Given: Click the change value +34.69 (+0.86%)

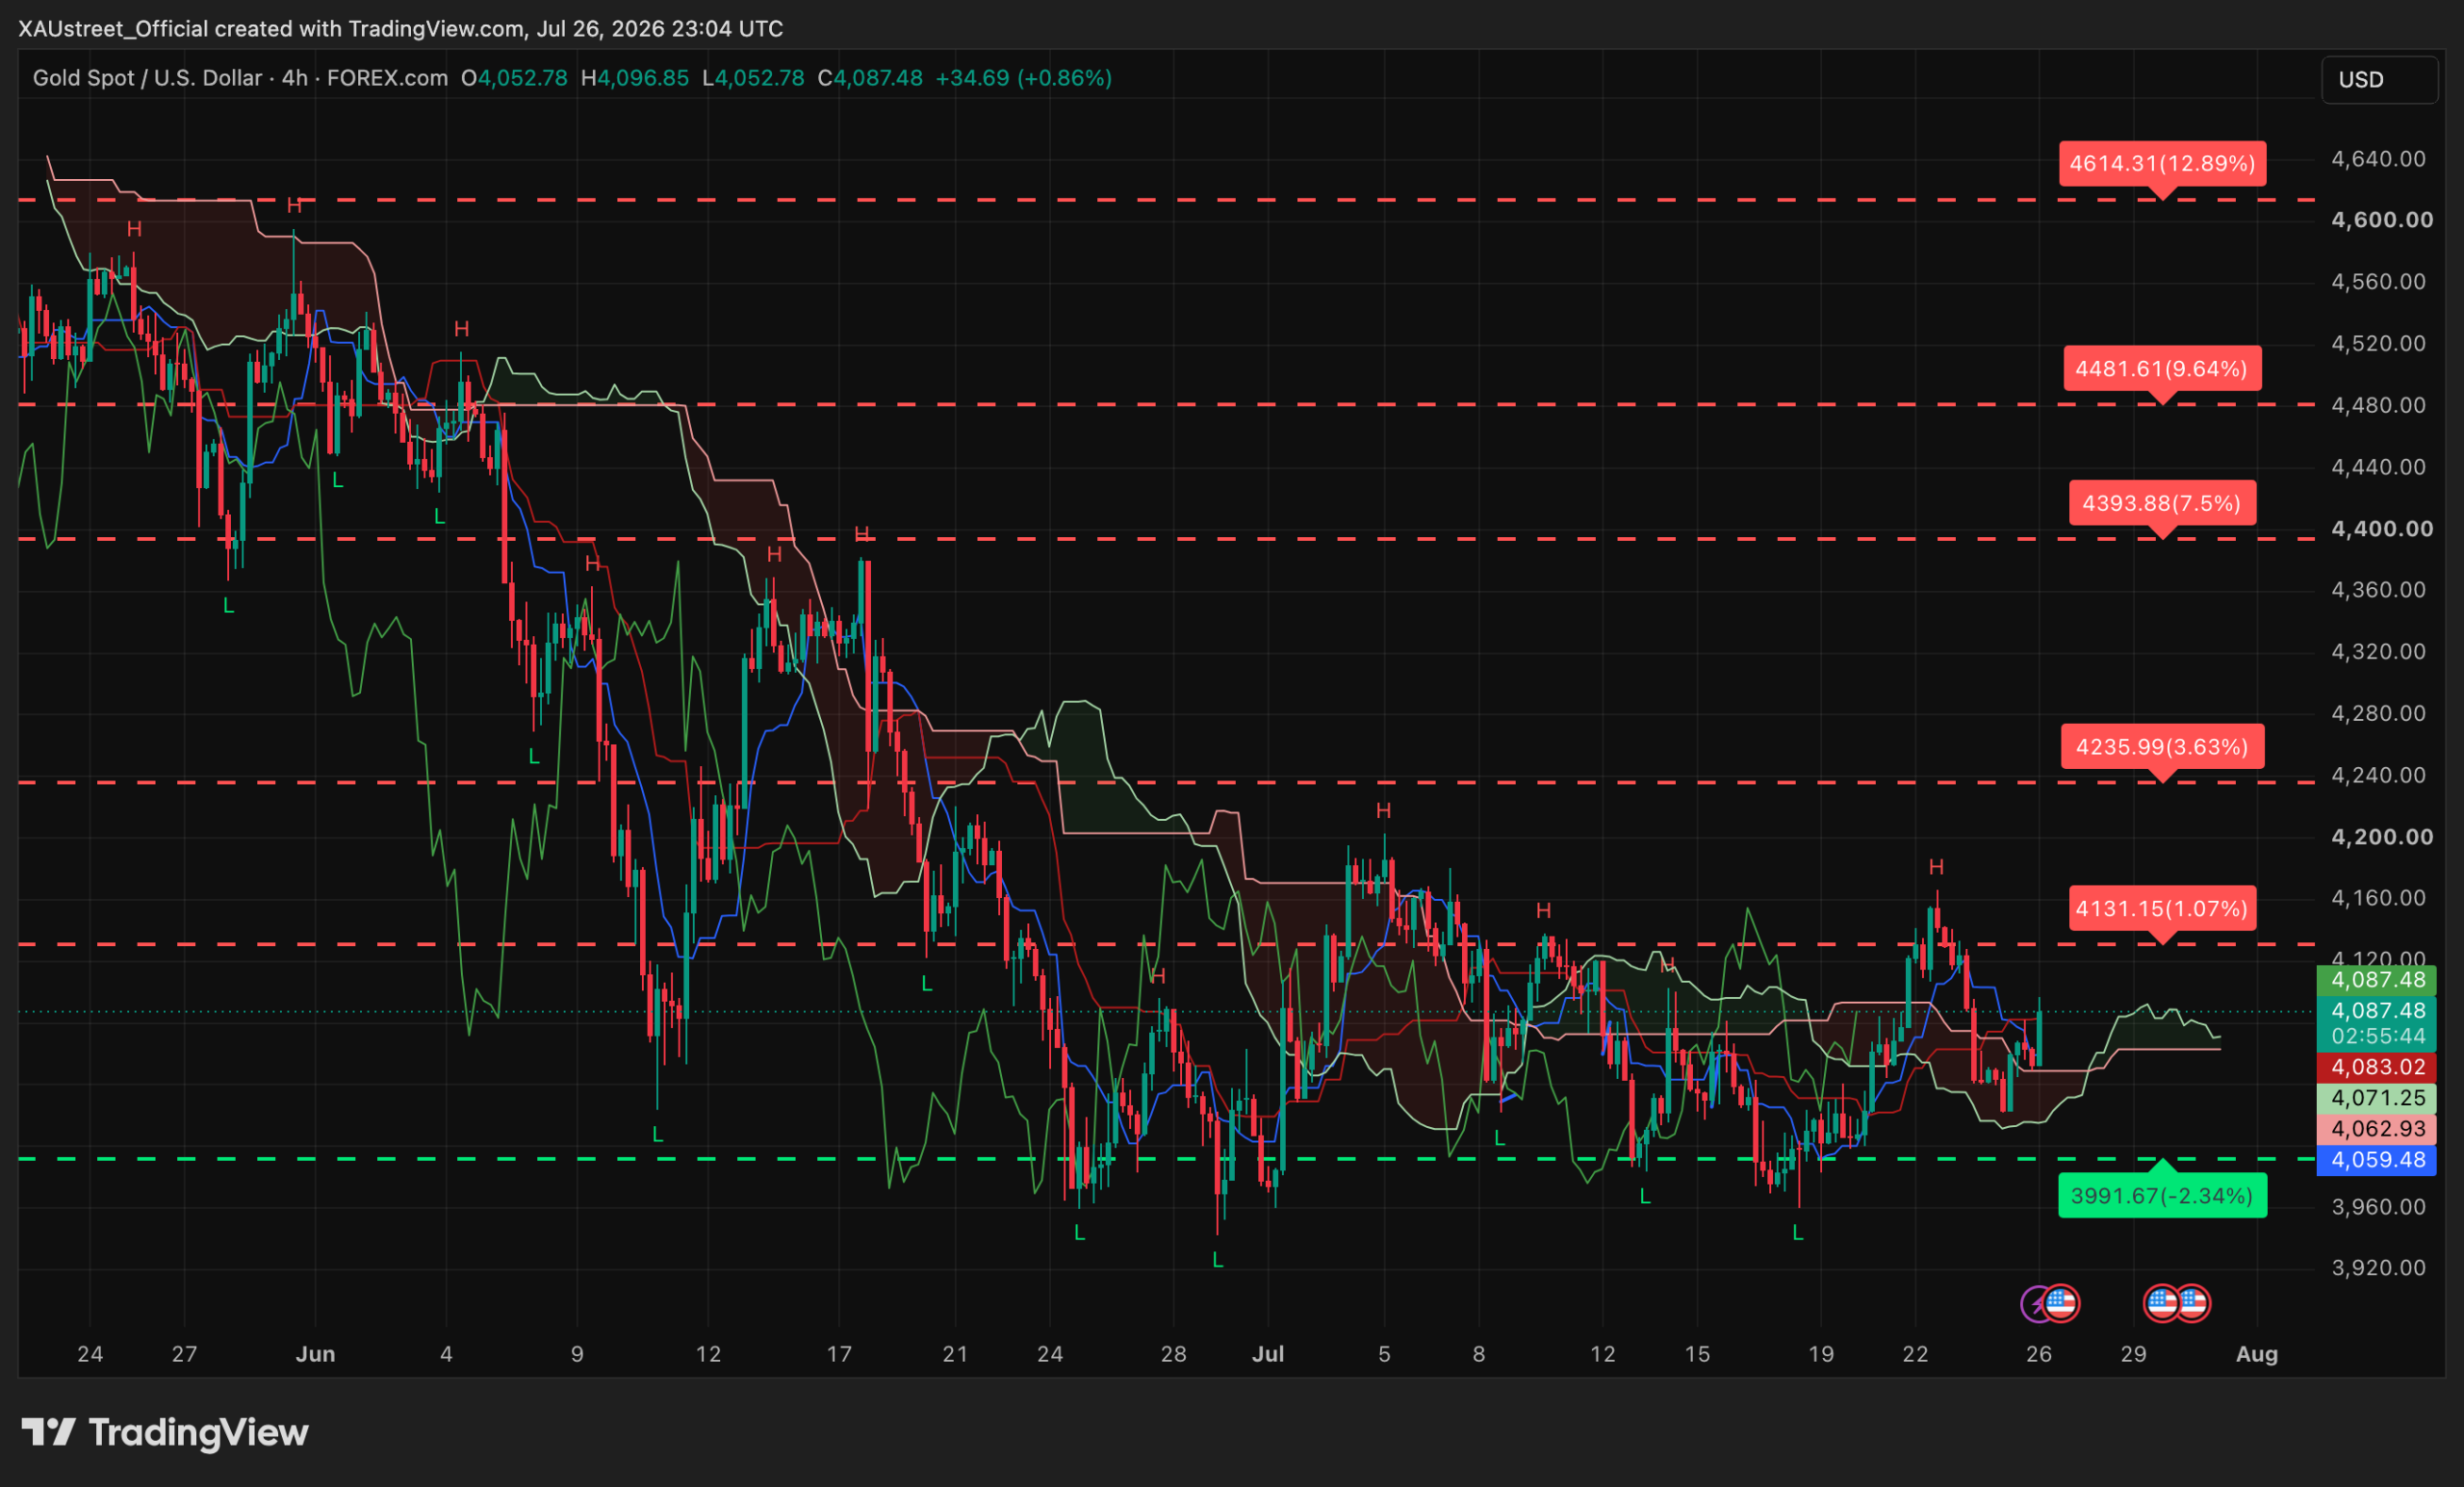Looking at the screenshot, I should coord(1023,78).
